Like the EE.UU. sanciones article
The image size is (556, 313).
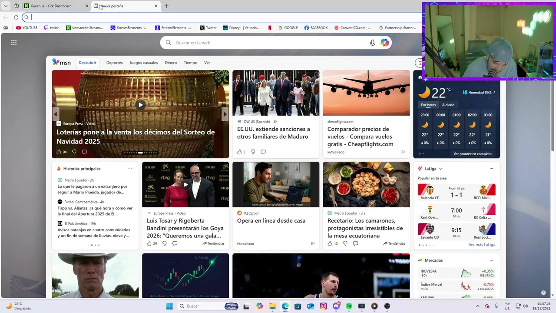coord(241,152)
